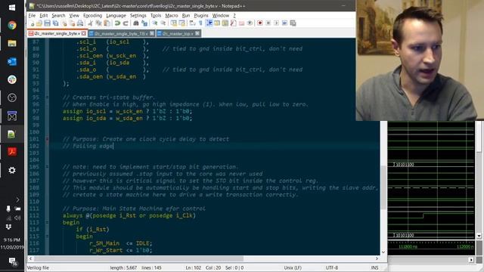Screen dimensions: 484x272
Task: Open the Replace dialog icon
Action: pyautogui.click(x=144, y=23)
